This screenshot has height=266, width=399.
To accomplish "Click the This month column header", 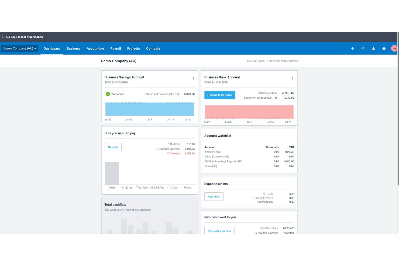I will click(272, 147).
